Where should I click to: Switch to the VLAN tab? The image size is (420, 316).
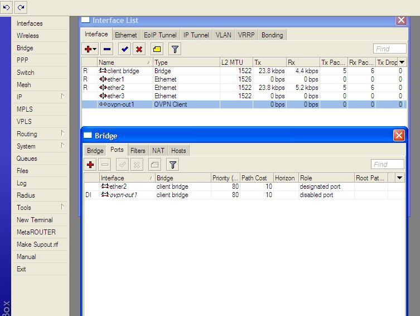coord(224,35)
